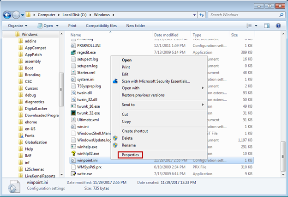Expand the Open with submenu

(159, 88)
